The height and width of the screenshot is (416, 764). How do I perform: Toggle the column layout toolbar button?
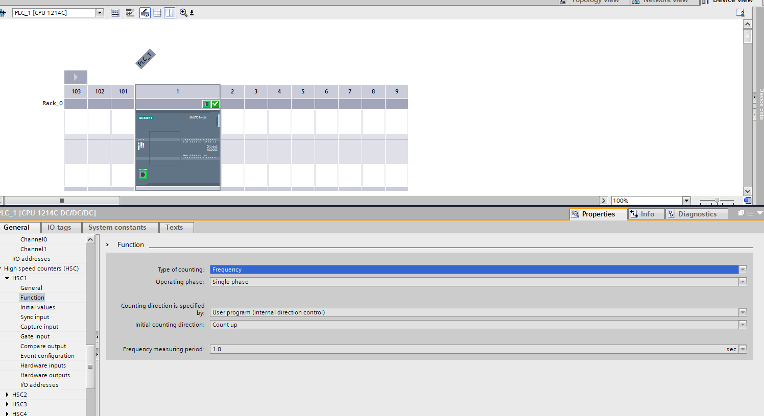[x=170, y=13]
